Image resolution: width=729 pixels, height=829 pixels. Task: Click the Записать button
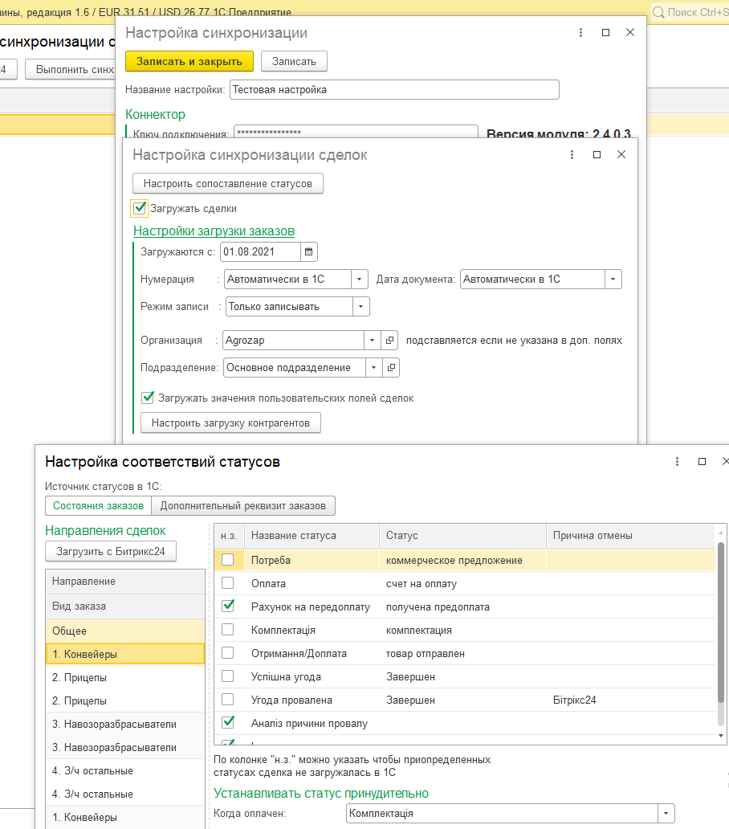(294, 61)
